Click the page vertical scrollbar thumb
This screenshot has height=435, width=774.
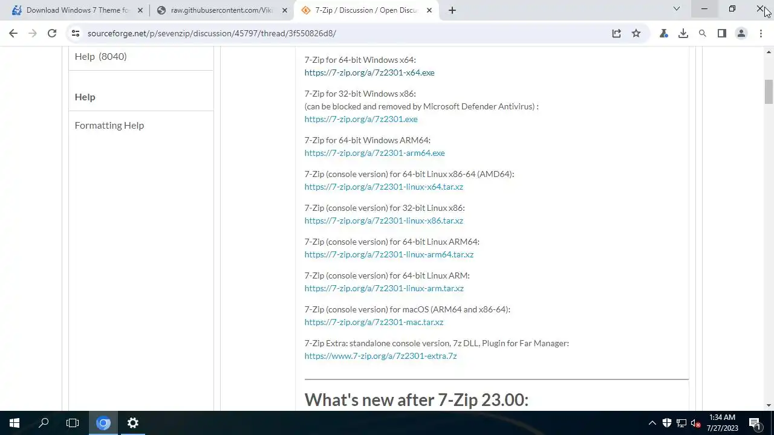[x=769, y=92]
